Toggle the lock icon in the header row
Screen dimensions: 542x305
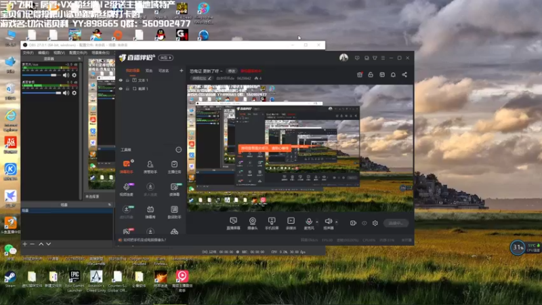point(371,75)
